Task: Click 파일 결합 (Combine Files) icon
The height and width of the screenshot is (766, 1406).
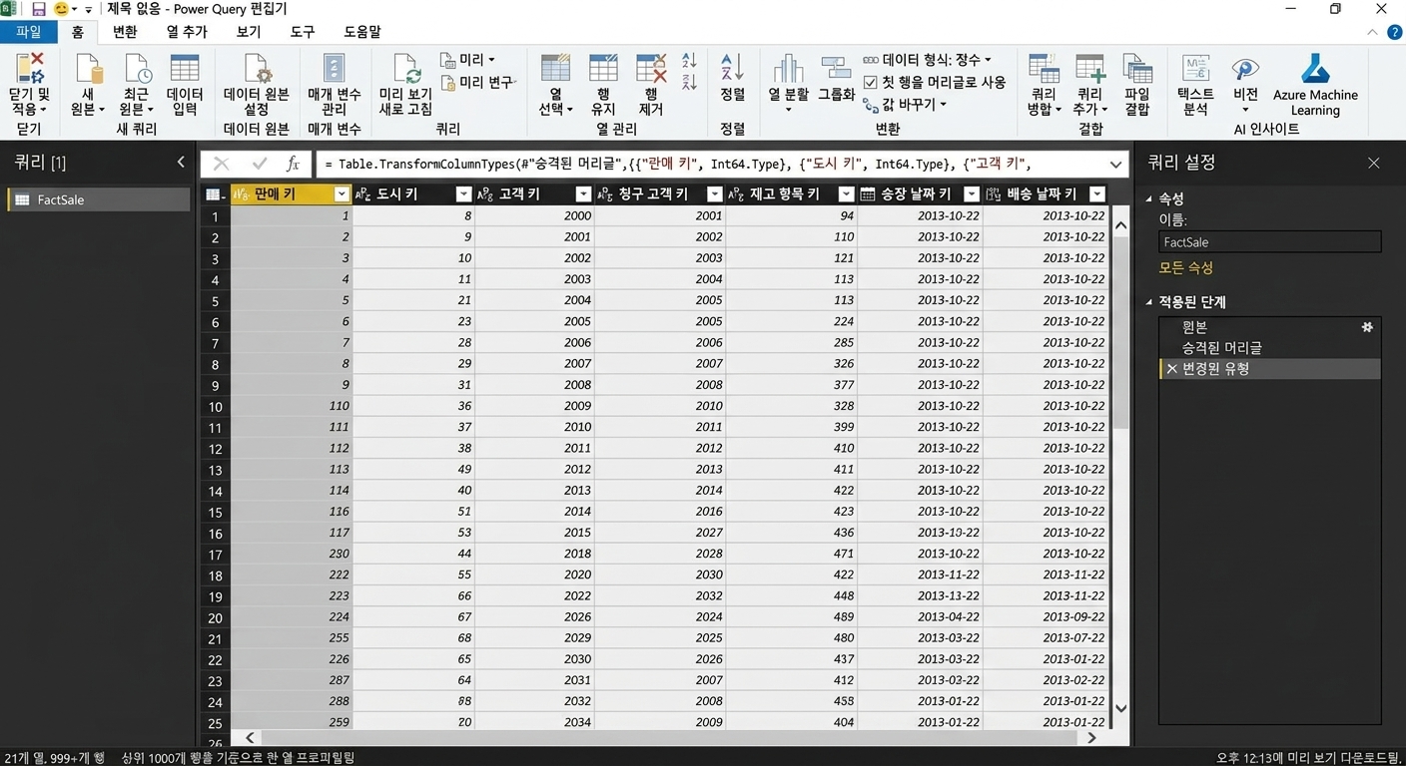Action: pyautogui.click(x=1137, y=68)
